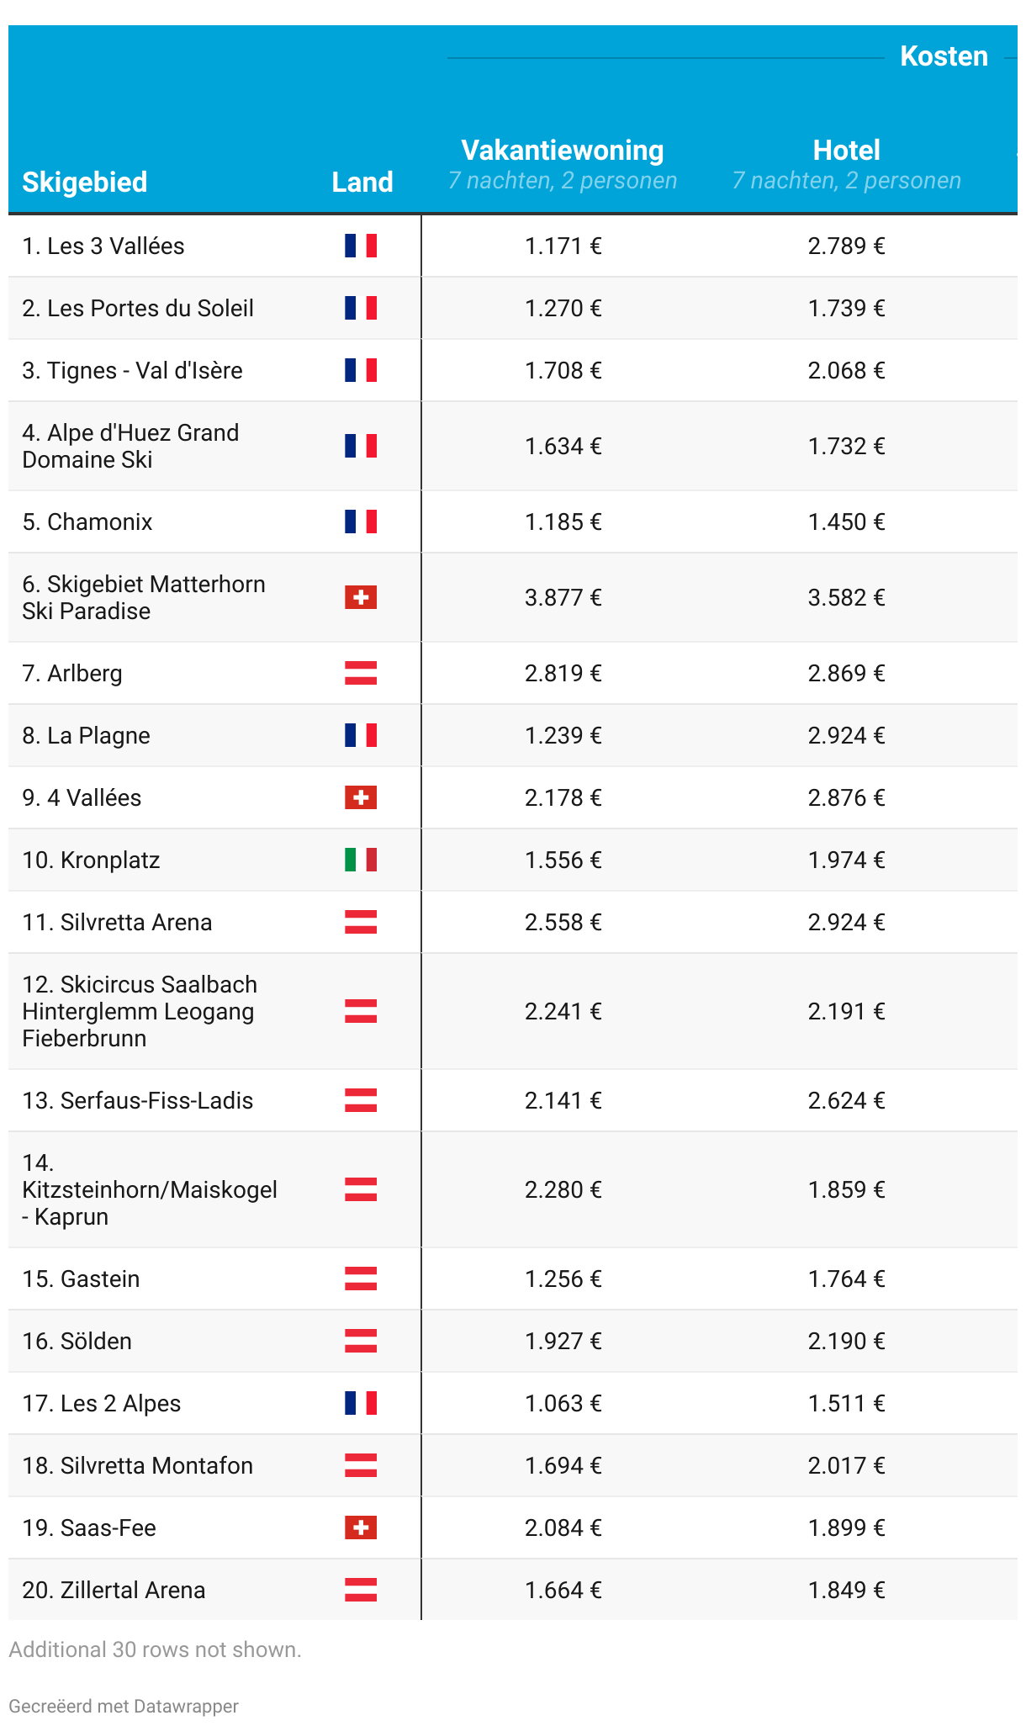Click the French flag beside Chamonix
Image resolution: width=1026 pixels, height=1726 pixels.
(361, 522)
